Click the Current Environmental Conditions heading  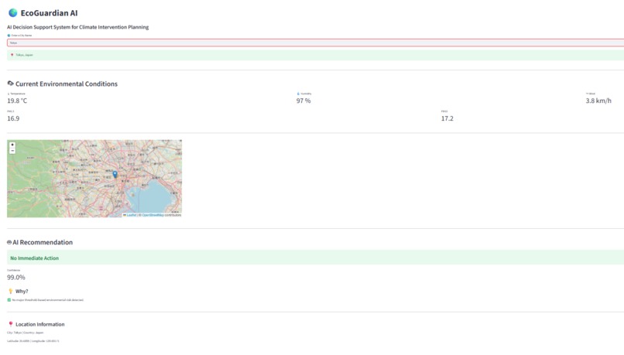tap(67, 84)
